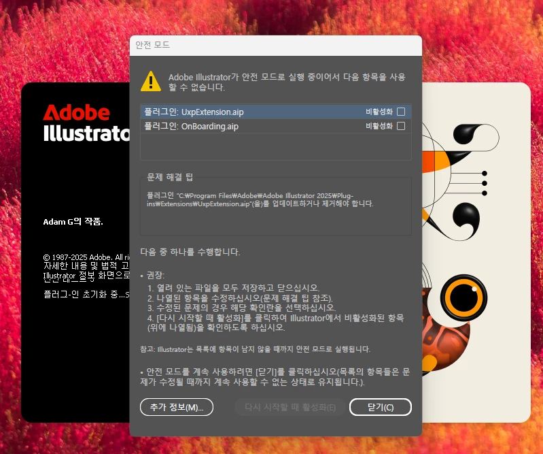Screen dimensions: 543x454
Task: Select the 플러그인: UxpExtension.aip row
Action: click(276, 112)
